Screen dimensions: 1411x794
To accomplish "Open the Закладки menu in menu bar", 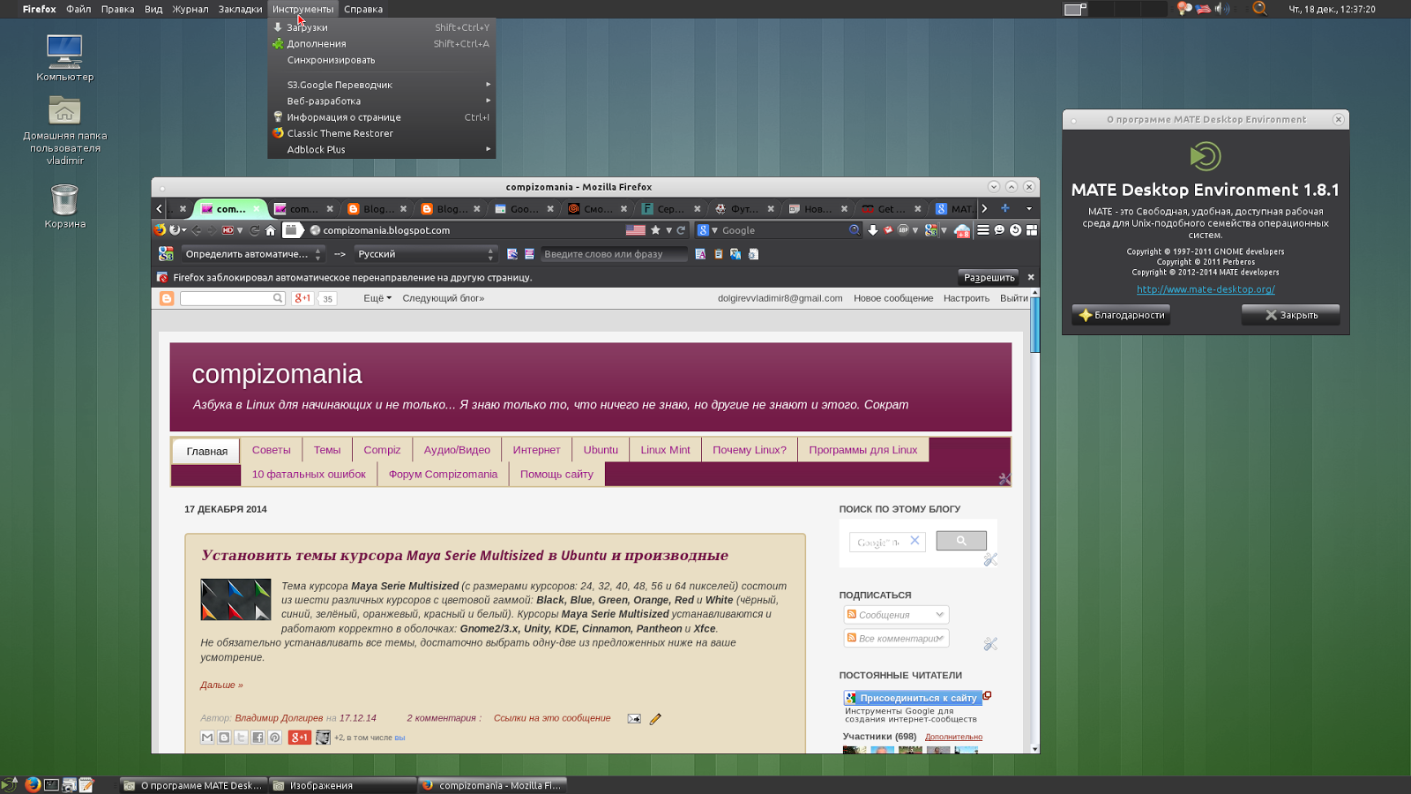I will coord(240,9).
